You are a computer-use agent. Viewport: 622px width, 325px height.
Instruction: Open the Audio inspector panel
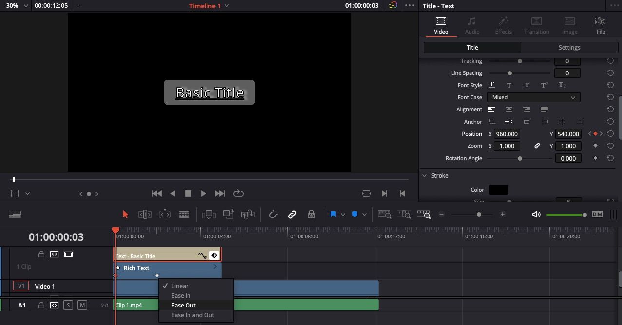pyautogui.click(x=471, y=24)
